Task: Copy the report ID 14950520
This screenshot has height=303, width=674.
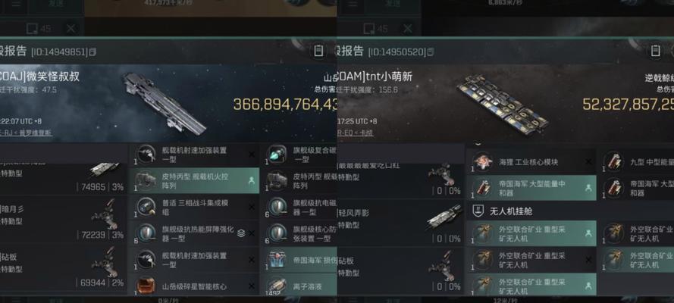Action: click(431, 52)
